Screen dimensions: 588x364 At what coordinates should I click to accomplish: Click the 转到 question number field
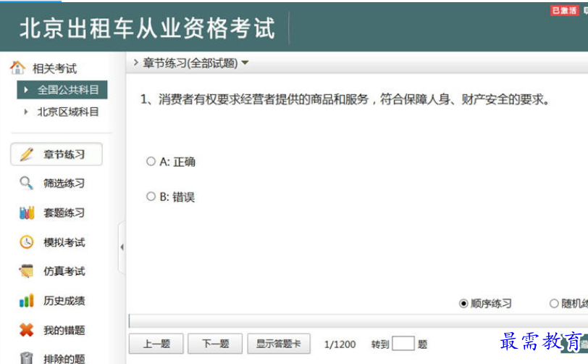tap(403, 344)
